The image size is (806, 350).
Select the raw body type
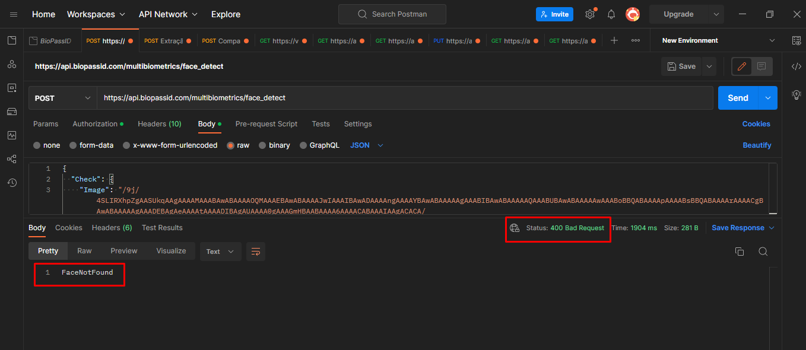click(239, 145)
